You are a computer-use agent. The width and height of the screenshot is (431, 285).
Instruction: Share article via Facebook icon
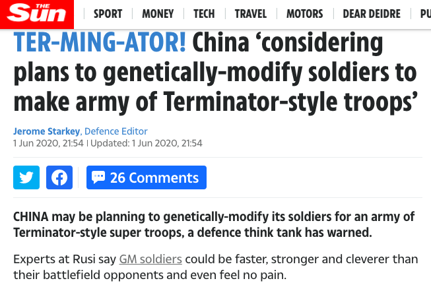[x=59, y=177]
